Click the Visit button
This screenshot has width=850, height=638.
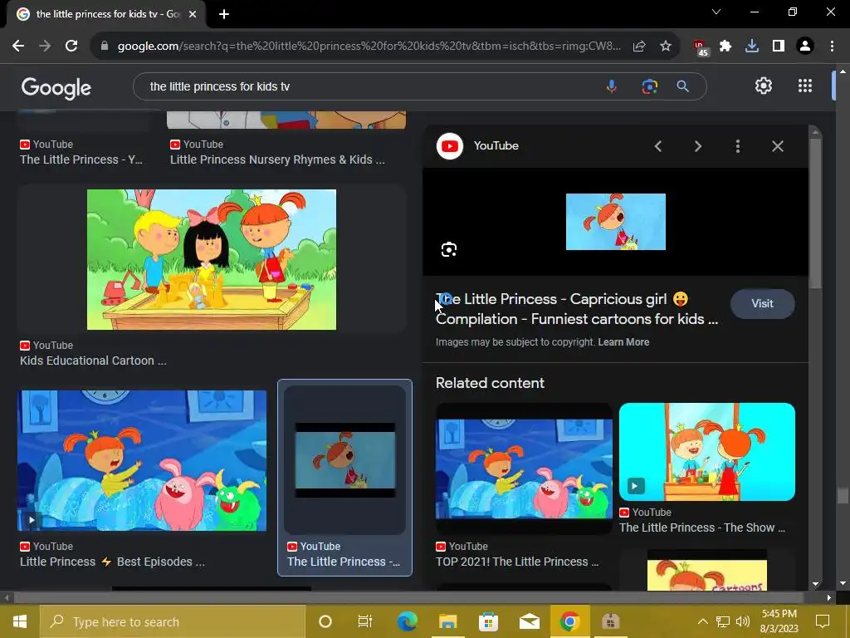(762, 304)
